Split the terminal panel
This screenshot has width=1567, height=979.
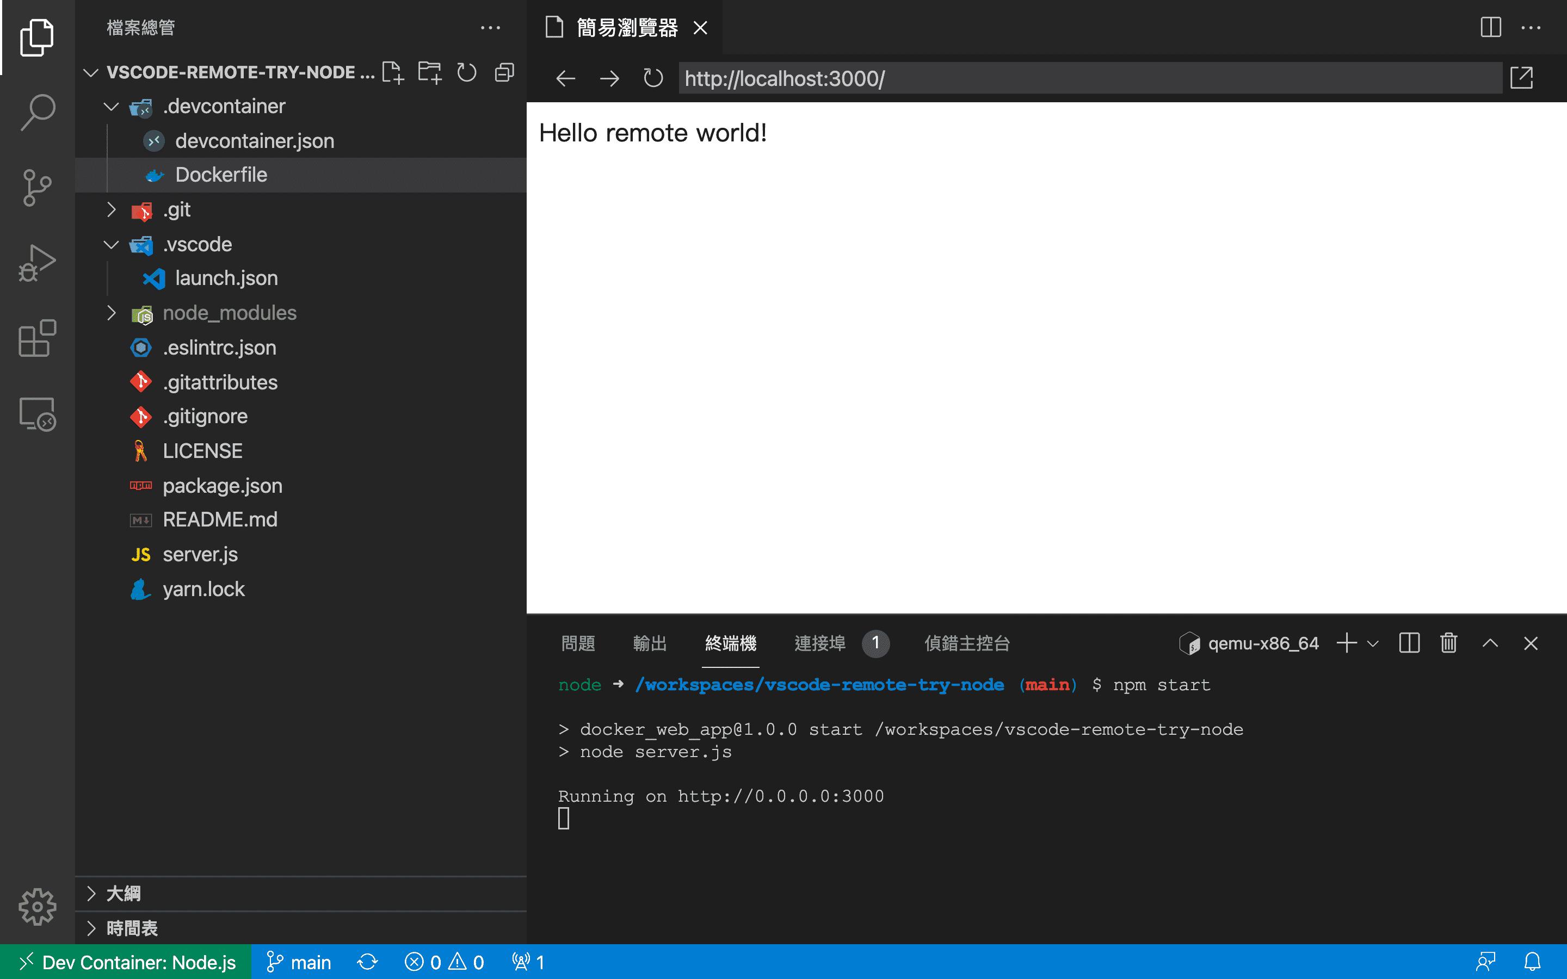[1409, 643]
